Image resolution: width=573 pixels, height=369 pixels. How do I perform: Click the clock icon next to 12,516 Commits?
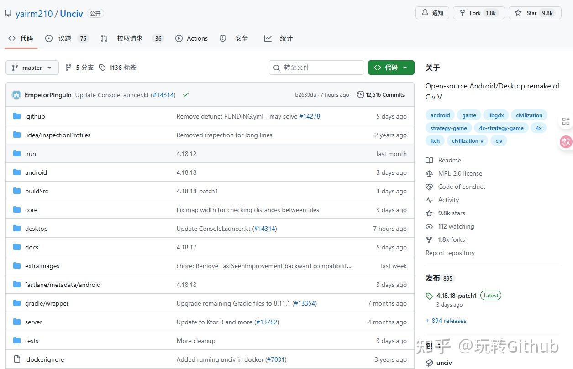pos(360,94)
